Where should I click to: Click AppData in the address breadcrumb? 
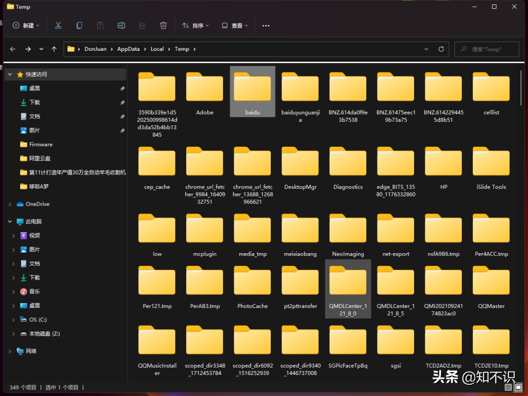click(128, 49)
